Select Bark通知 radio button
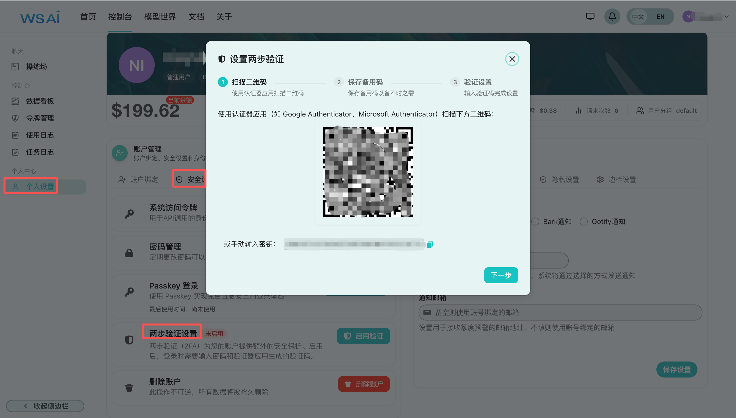736x418 pixels. 535,222
